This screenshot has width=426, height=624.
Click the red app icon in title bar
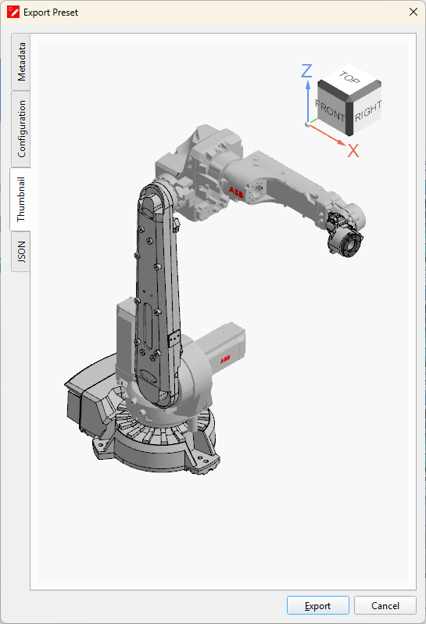click(13, 13)
